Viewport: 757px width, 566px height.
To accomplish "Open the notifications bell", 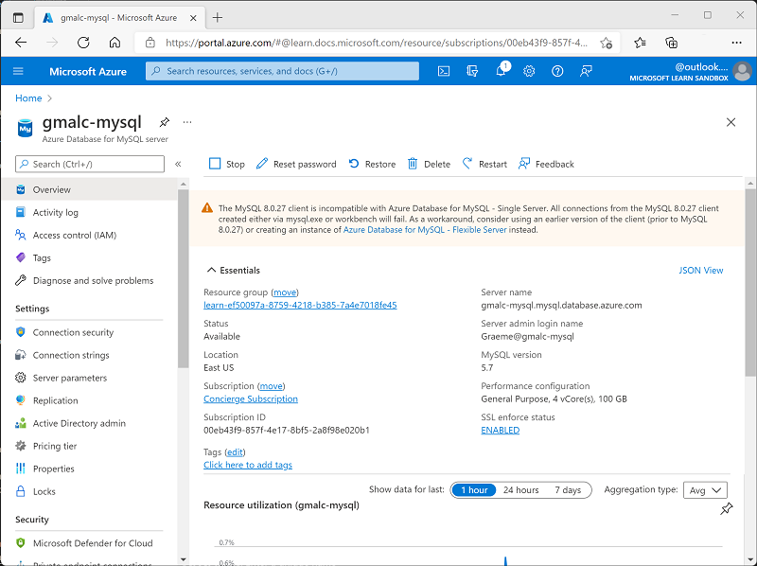I will [x=502, y=70].
